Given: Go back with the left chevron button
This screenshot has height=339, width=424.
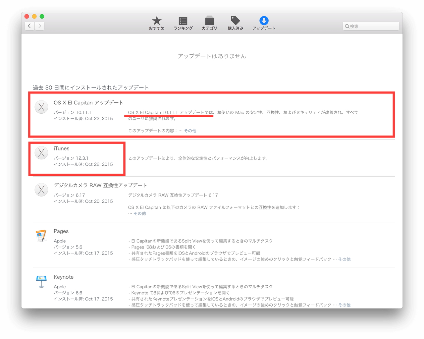Looking at the screenshot, I should (x=29, y=26).
